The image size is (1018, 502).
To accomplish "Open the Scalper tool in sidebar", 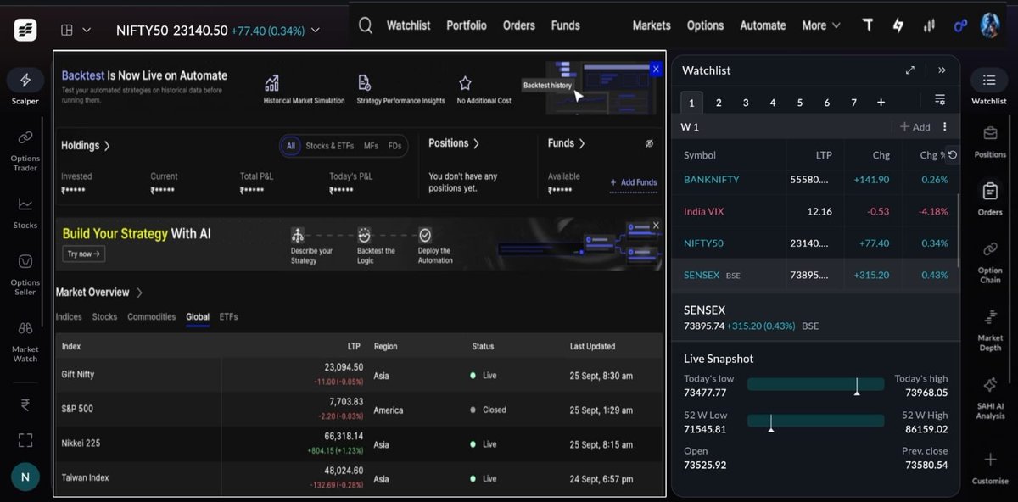I will (25, 86).
